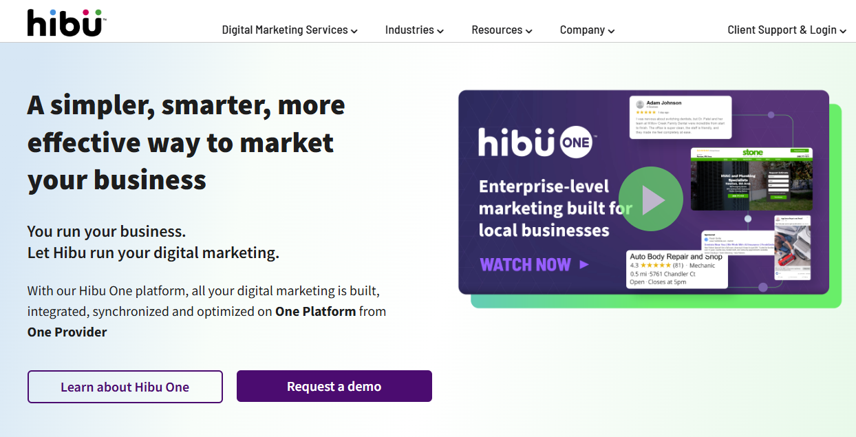Select Digital Marketing Services in the navigation bar
This screenshot has height=437, width=856.
(x=284, y=30)
